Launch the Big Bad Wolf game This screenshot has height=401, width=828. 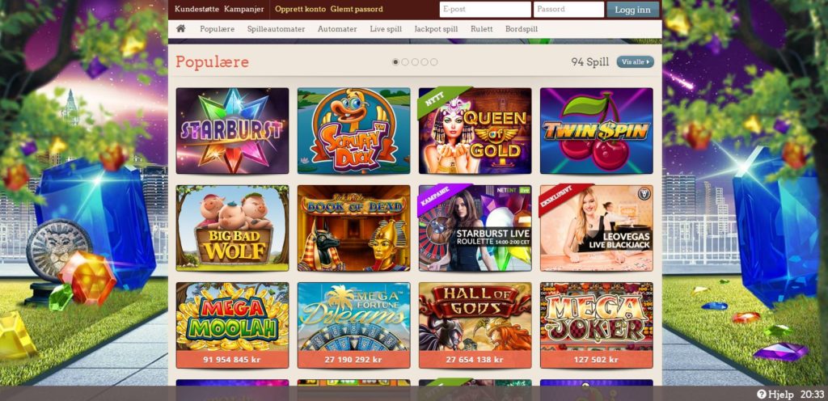(x=232, y=228)
